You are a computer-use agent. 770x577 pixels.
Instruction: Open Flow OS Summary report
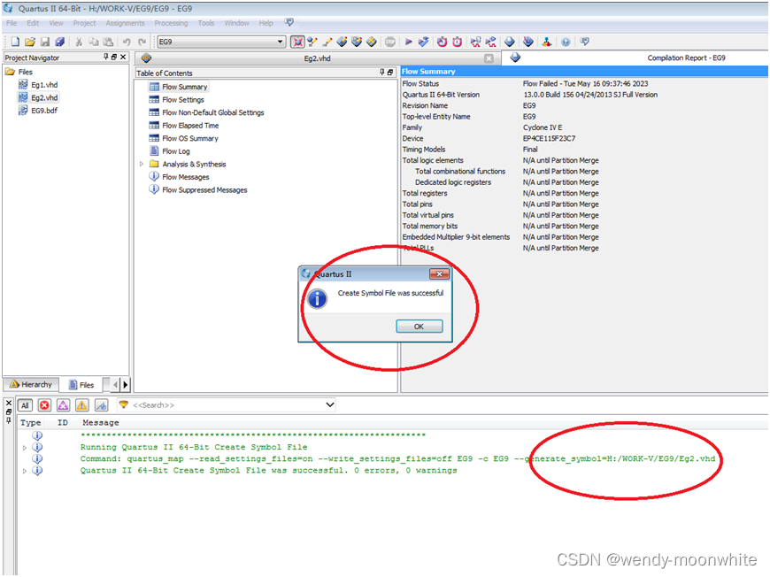189,138
